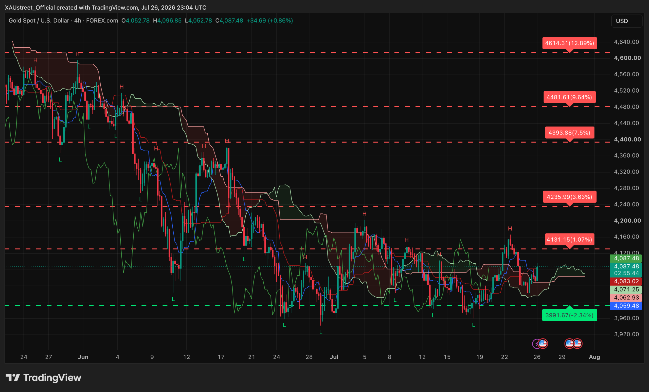Image resolution: width=649 pixels, height=392 pixels.
Task: Open the USD currency selector
Action: pos(627,21)
